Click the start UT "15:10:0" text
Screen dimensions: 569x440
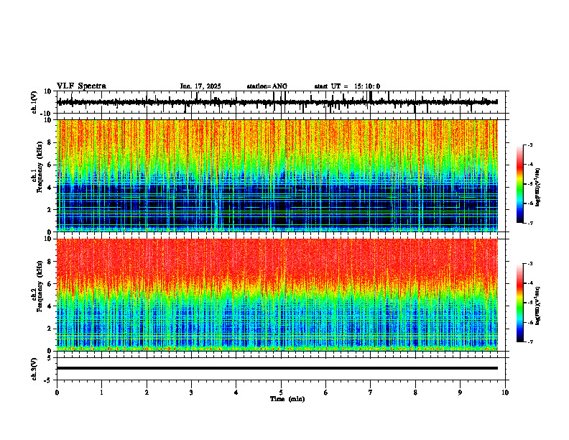tap(367, 86)
